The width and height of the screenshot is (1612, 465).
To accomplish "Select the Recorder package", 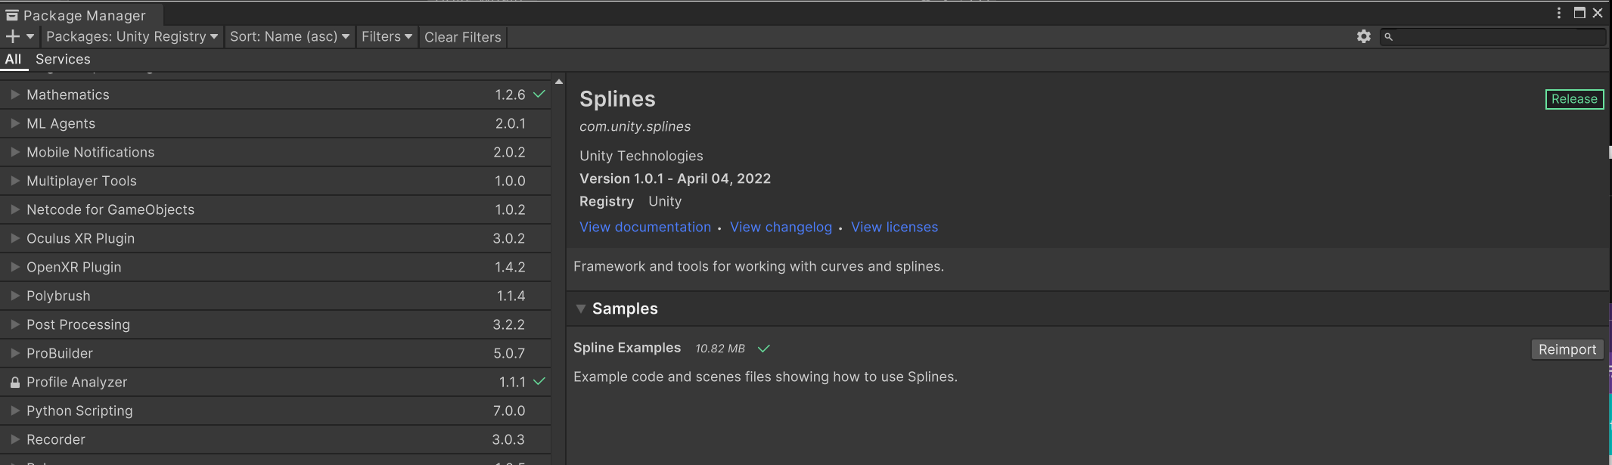I will point(275,439).
